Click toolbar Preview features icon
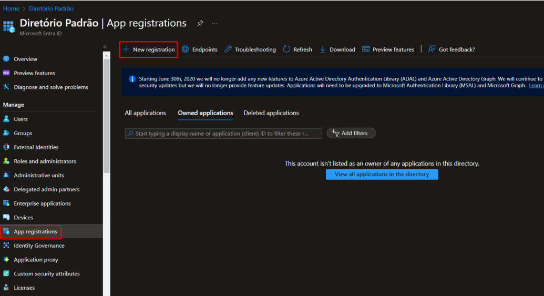 coord(366,49)
